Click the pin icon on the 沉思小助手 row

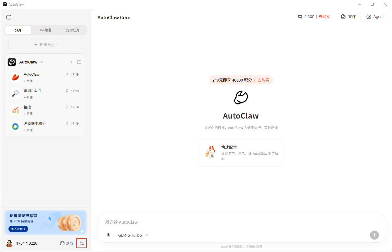(x=67, y=91)
